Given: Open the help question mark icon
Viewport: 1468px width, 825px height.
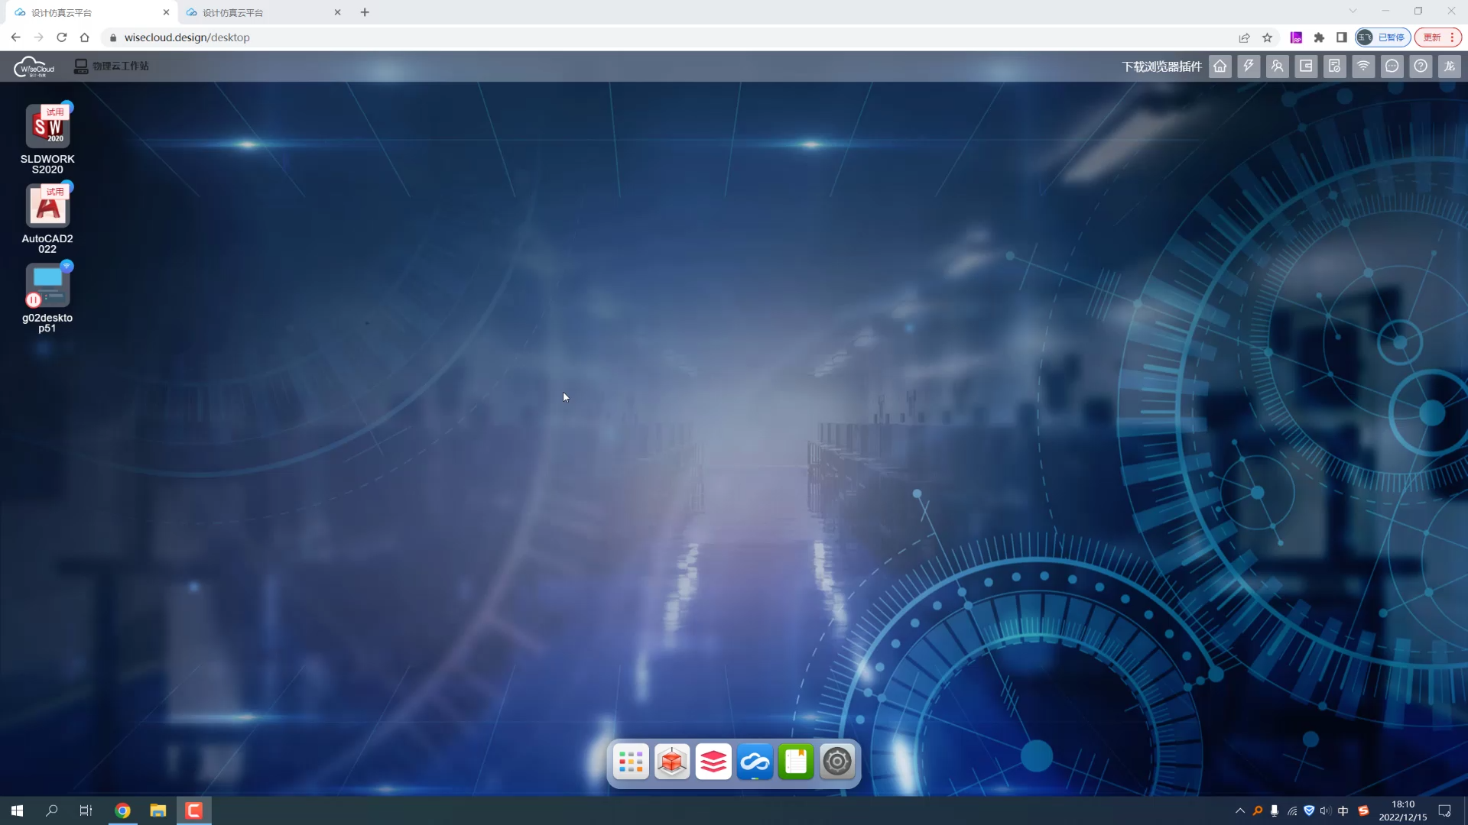Looking at the screenshot, I should 1421,66.
